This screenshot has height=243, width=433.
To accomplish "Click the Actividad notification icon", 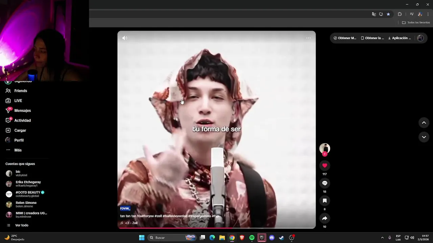I will click(x=8, y=120).
